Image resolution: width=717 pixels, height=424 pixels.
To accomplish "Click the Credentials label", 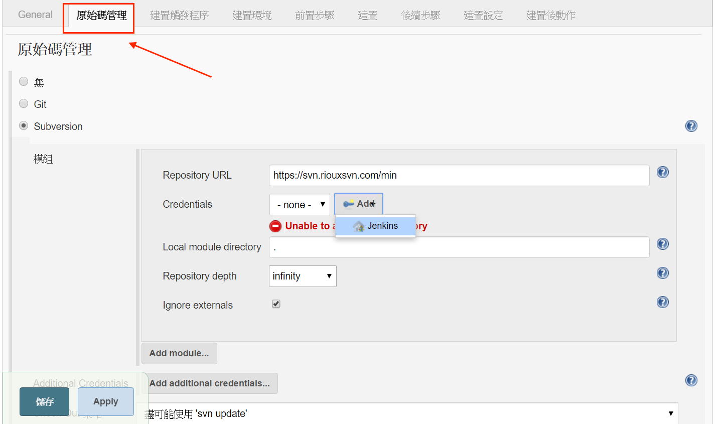I will coord(188,204).
